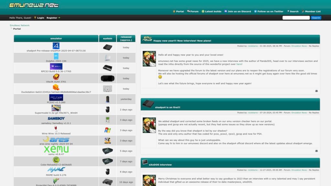Click the blue Search button
The height and width of the screenshot is (186, 331).
click(x=316, y=18)
